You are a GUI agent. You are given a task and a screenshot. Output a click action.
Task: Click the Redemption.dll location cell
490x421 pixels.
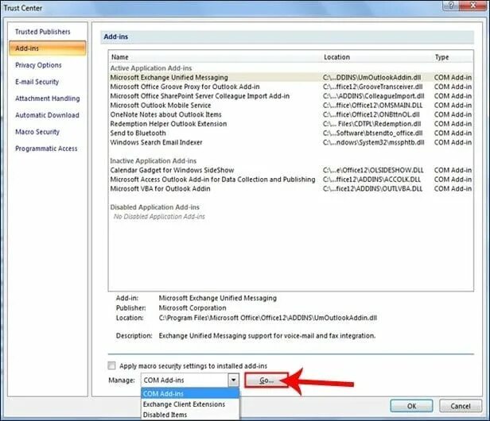click(372, 124)
